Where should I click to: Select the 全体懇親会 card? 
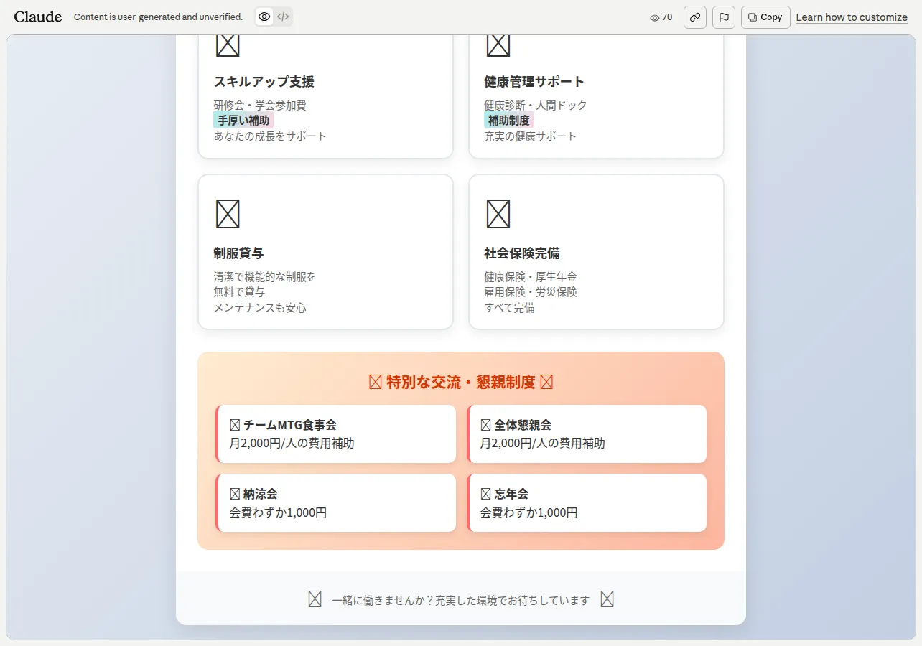587,434
